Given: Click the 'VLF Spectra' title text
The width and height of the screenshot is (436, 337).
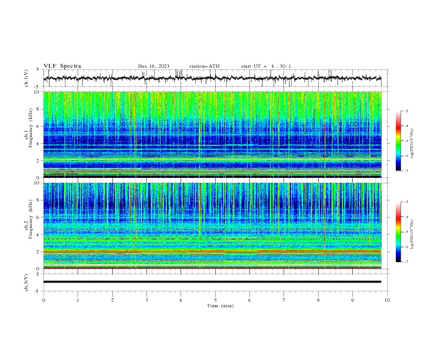Looking at the screenshot, I should 62,66.
